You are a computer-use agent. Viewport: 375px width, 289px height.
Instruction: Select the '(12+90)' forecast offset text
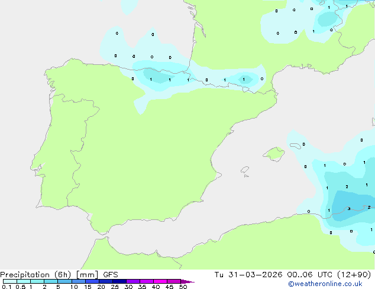coord(354,275)
